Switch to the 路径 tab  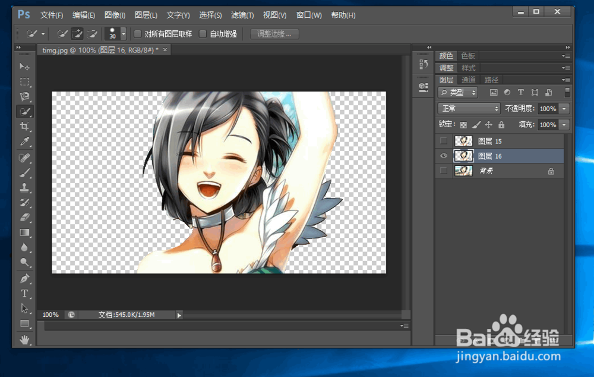coord(491,80)
